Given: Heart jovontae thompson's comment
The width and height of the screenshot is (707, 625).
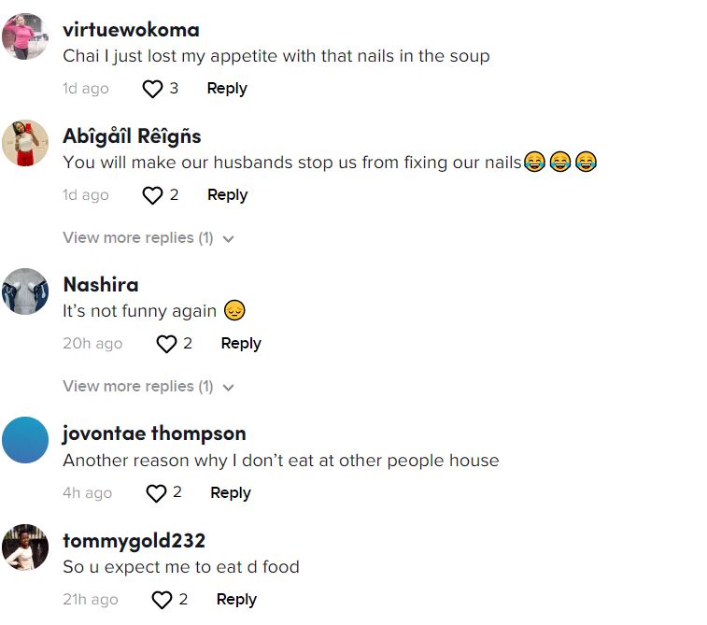Looking at the screenshot, I should pyautogui.click(x=156, y=493).
